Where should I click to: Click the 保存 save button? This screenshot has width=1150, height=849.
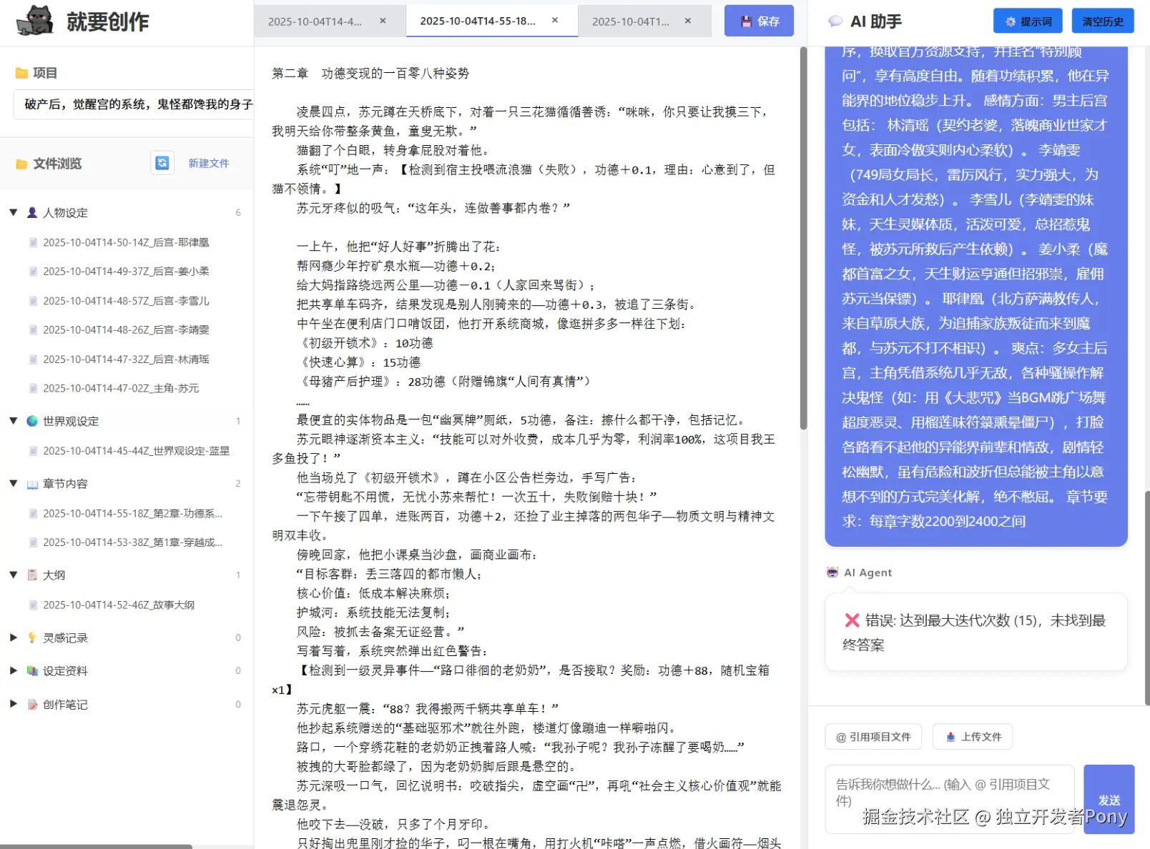coord(759,21)
